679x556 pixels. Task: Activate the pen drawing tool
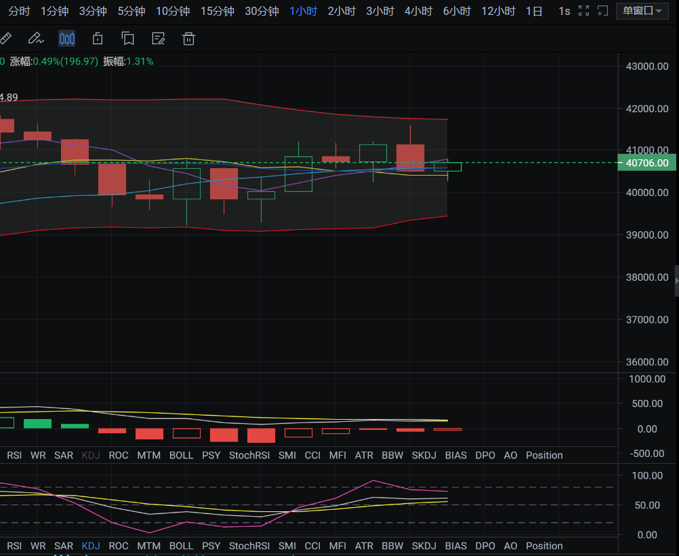pos(36,39)
